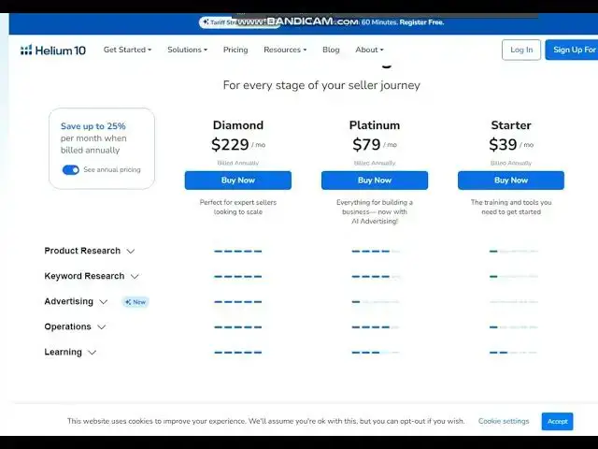The image size is (598, 449).
Task: Expand the Operations feature section
Action: click(75, 326)
